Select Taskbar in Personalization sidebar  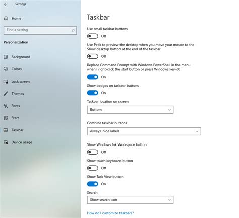click(17, 130)
